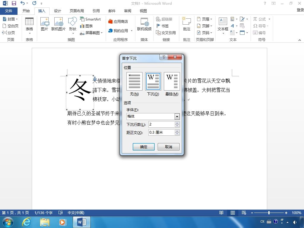Expand the 公式 equation dropdown
The width and height of the screenshot is (304, 228).
269,19
